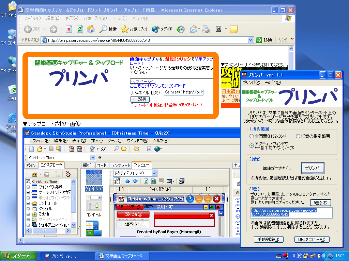The image size is (349, 261).
Task: Refresh the page using the green arrows icon
Action: pos(80,29)
